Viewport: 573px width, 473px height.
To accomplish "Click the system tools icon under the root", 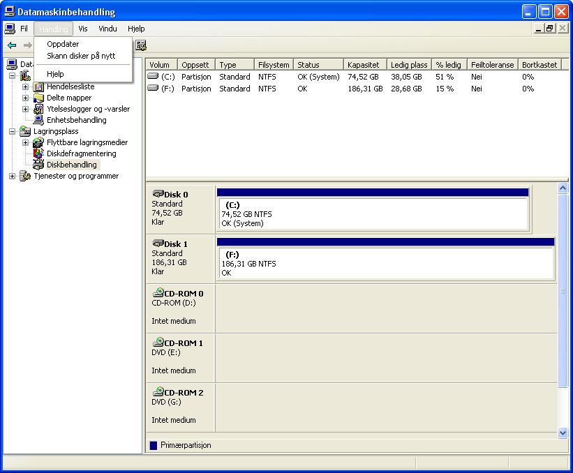I will pos(25,75).
